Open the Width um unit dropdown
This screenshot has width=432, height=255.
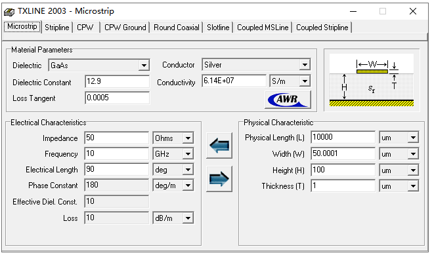413,154
